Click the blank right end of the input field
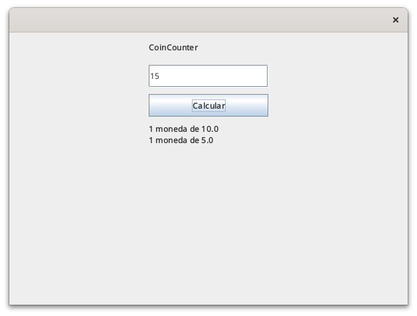The width and height of the screenshot is (417, 316). click(x=239, y=76)
